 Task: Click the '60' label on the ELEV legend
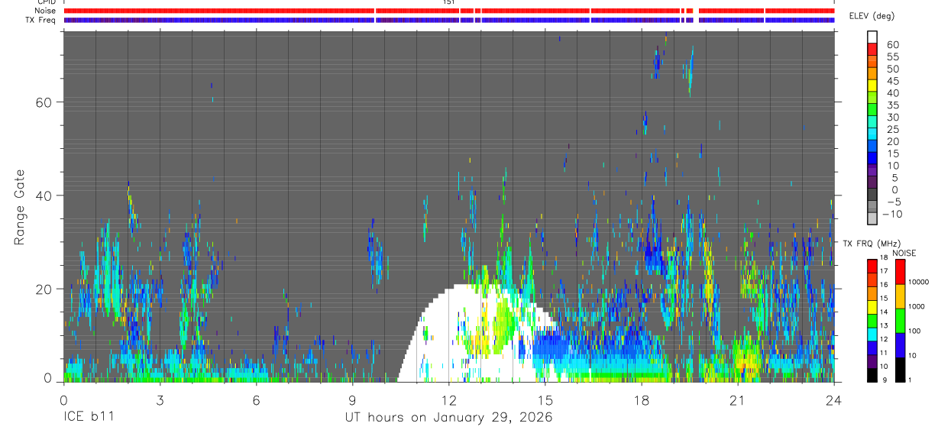[x=892, y=45]
